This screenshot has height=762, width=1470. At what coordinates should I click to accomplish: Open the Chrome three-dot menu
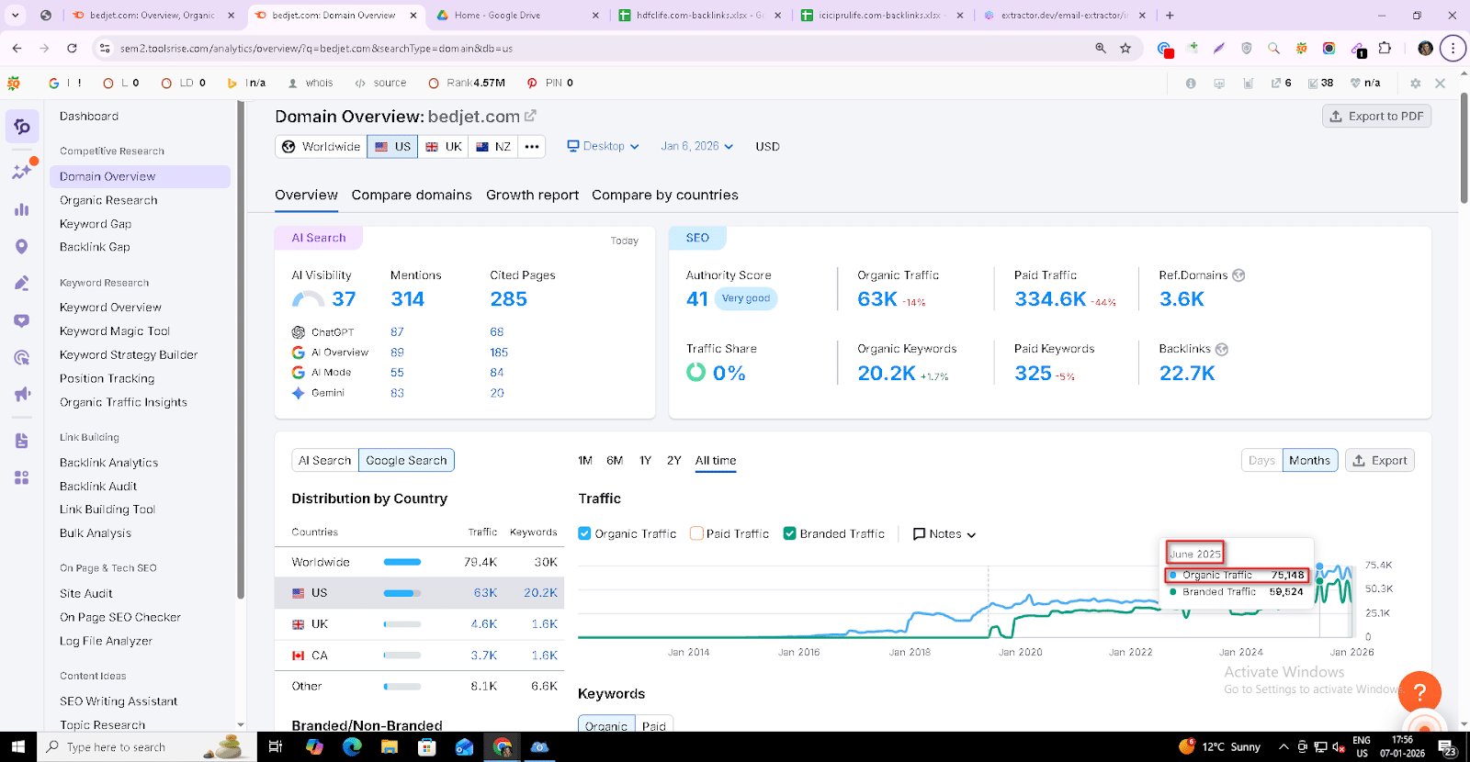point(1453,48)
